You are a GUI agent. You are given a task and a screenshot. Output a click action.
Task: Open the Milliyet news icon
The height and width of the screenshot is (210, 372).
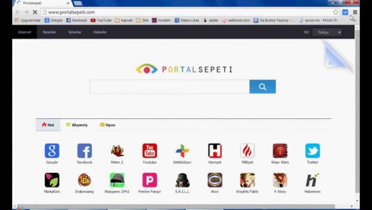click(247, 151)
